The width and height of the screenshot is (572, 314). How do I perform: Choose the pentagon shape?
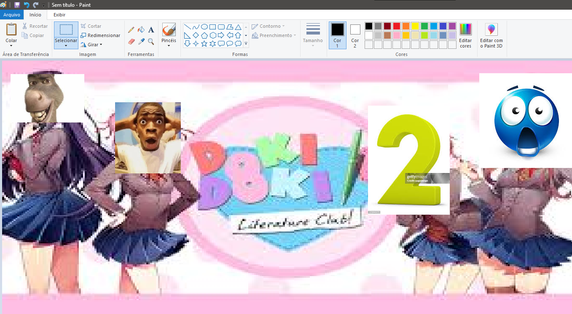[204, 35]
